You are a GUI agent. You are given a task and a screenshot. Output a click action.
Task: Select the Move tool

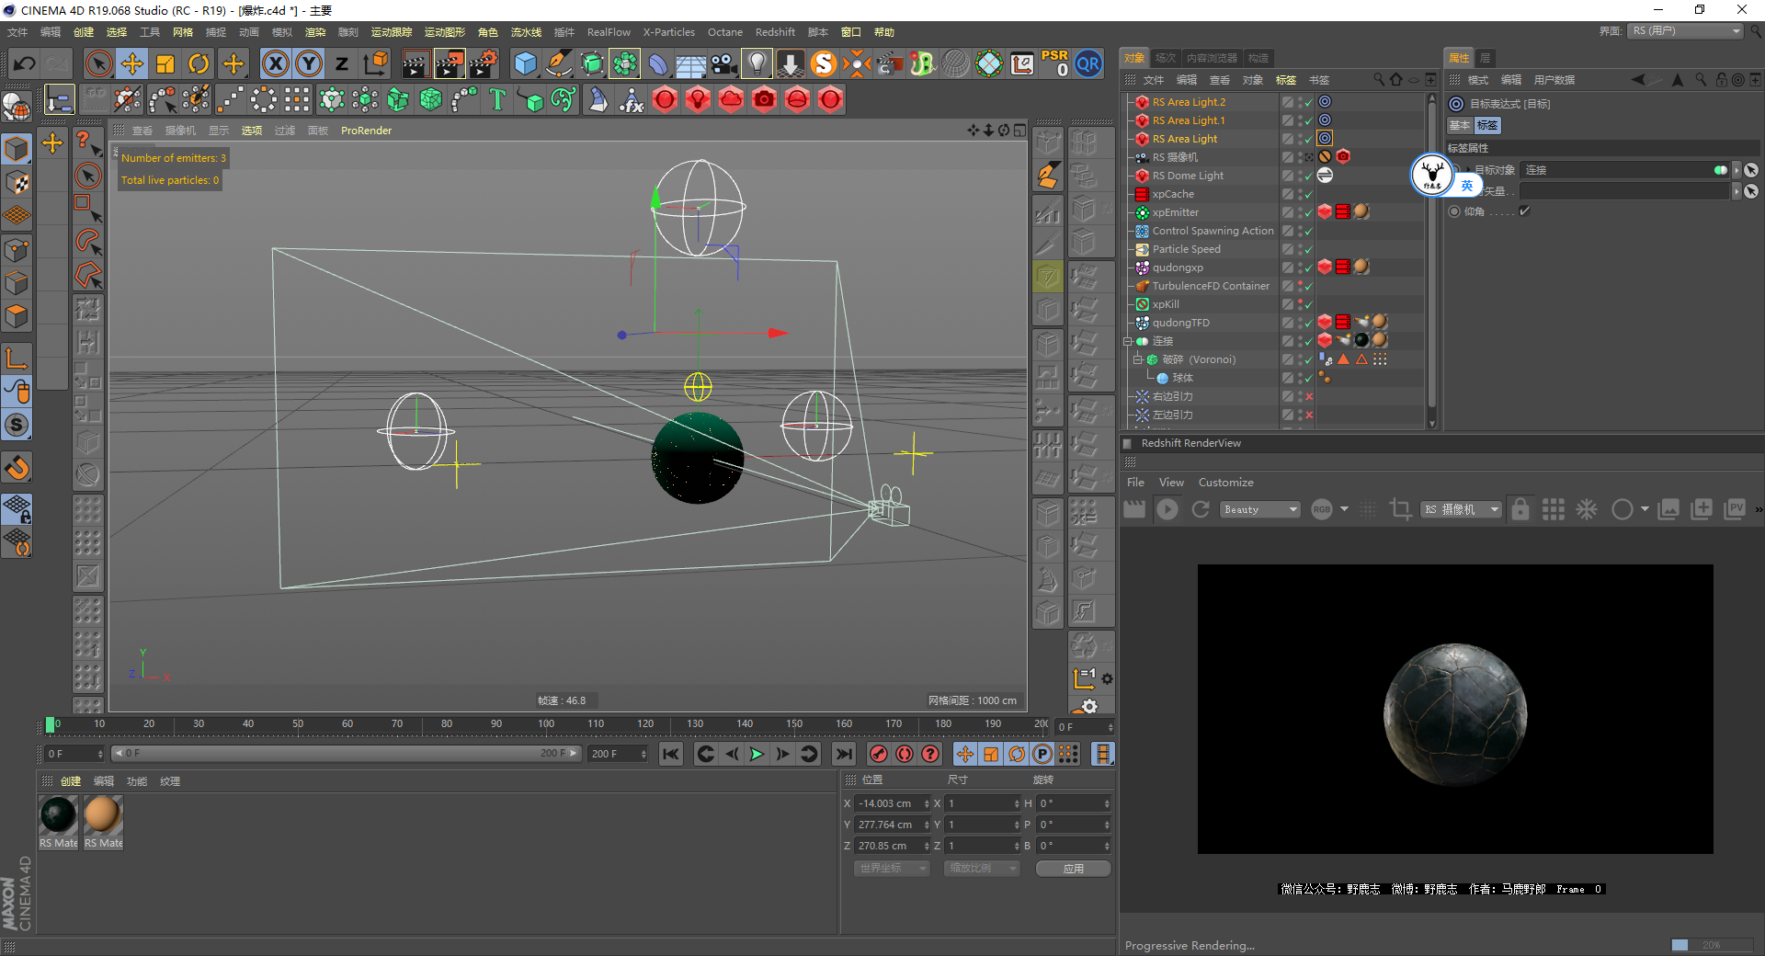tap(132, 63)
